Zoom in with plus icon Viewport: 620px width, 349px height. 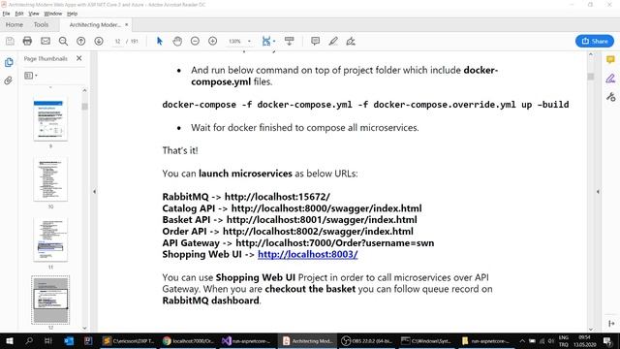pos(213,41)
